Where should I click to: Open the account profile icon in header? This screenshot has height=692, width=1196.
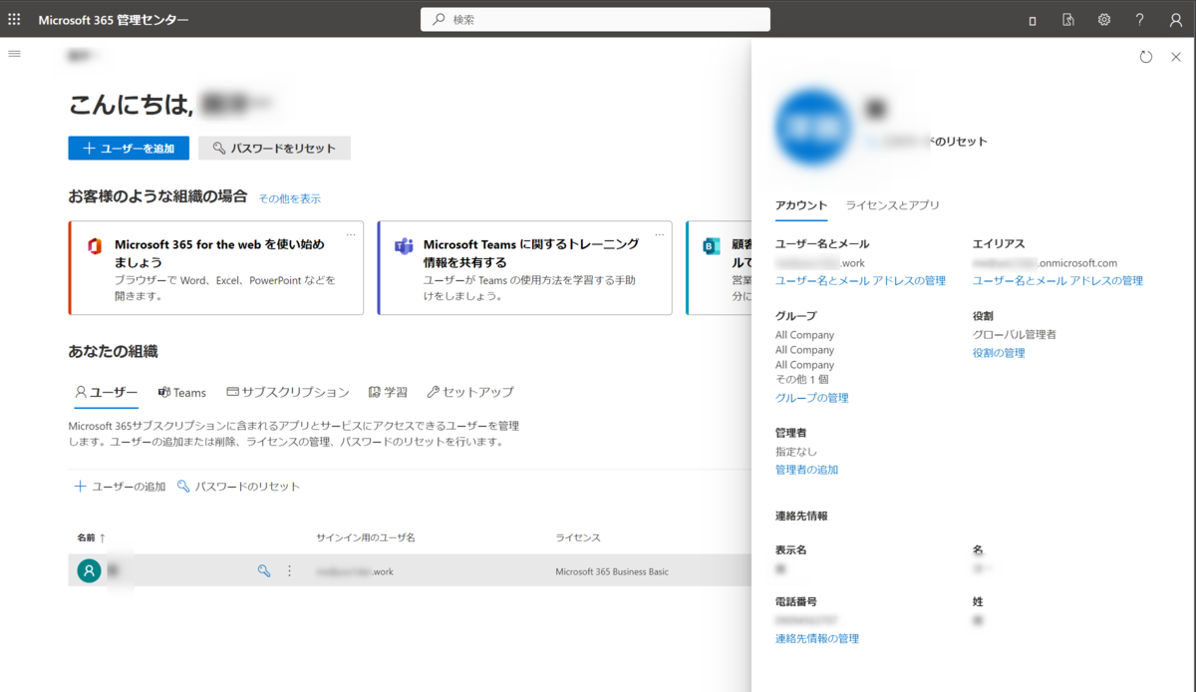click(x=1176, y=19)
